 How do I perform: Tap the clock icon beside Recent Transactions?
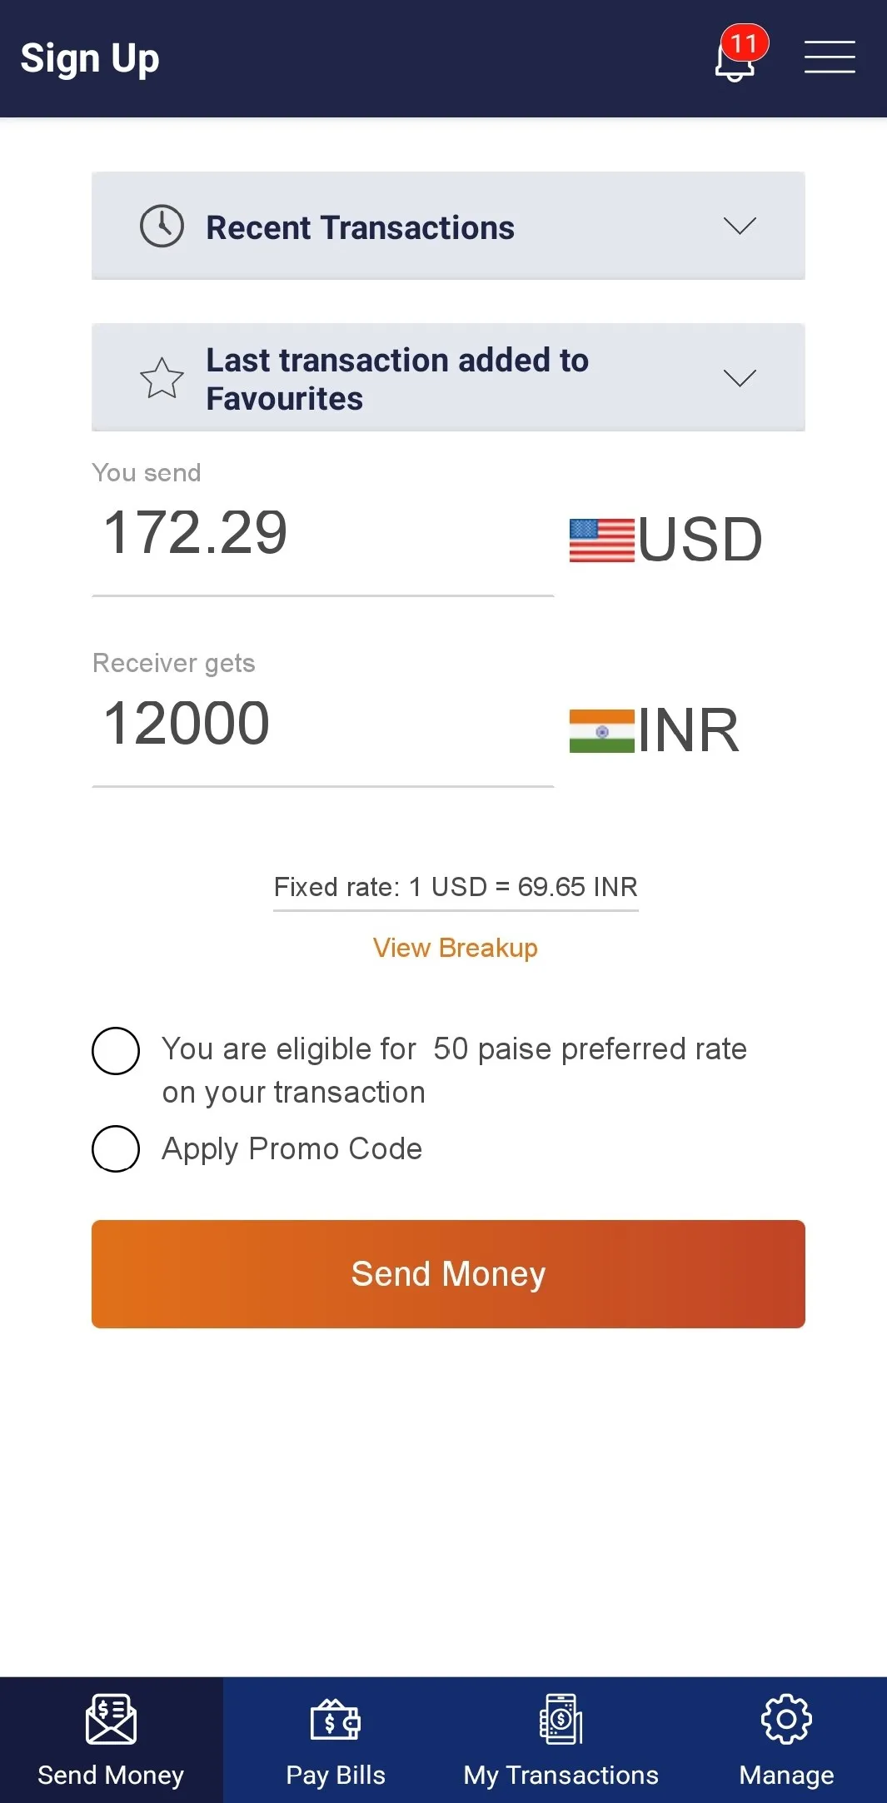click(x=162, y=227)
